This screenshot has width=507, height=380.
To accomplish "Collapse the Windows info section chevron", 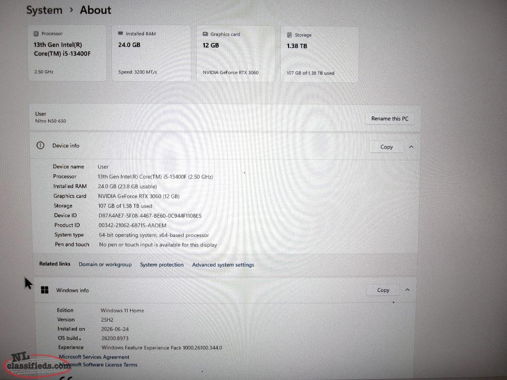I will 407,290.
